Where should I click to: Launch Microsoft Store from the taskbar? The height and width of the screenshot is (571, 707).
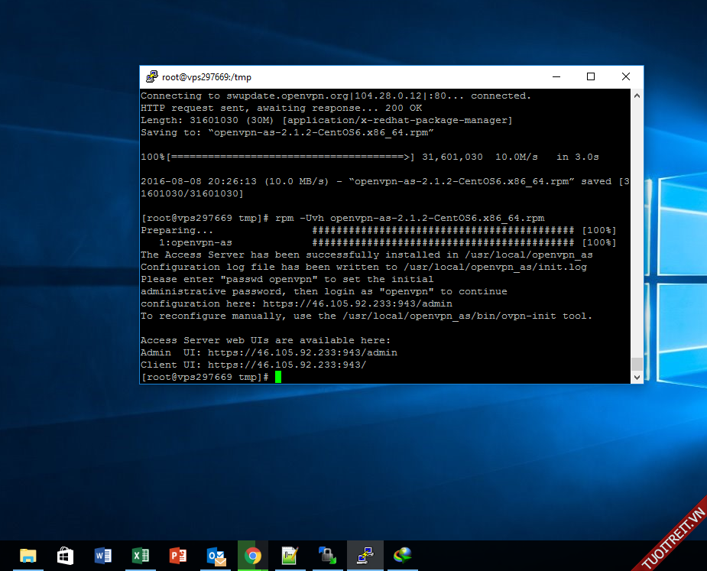coord(65,556)
